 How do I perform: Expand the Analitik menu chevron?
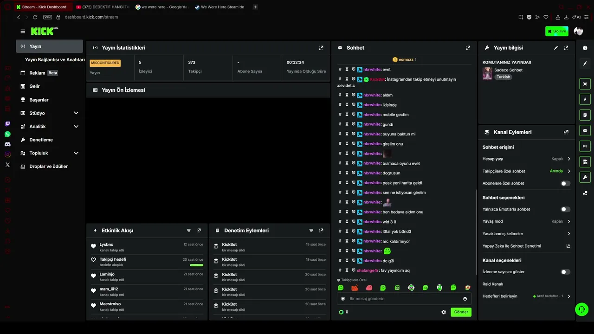[x=76, y=127]
